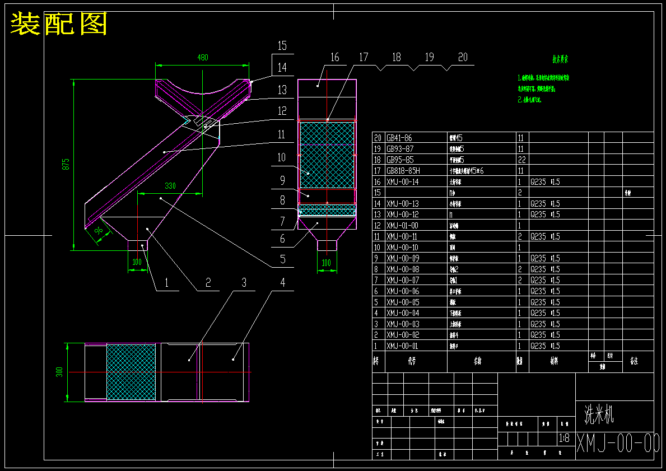Click callout balloon 6 leader label

(282, 239)
